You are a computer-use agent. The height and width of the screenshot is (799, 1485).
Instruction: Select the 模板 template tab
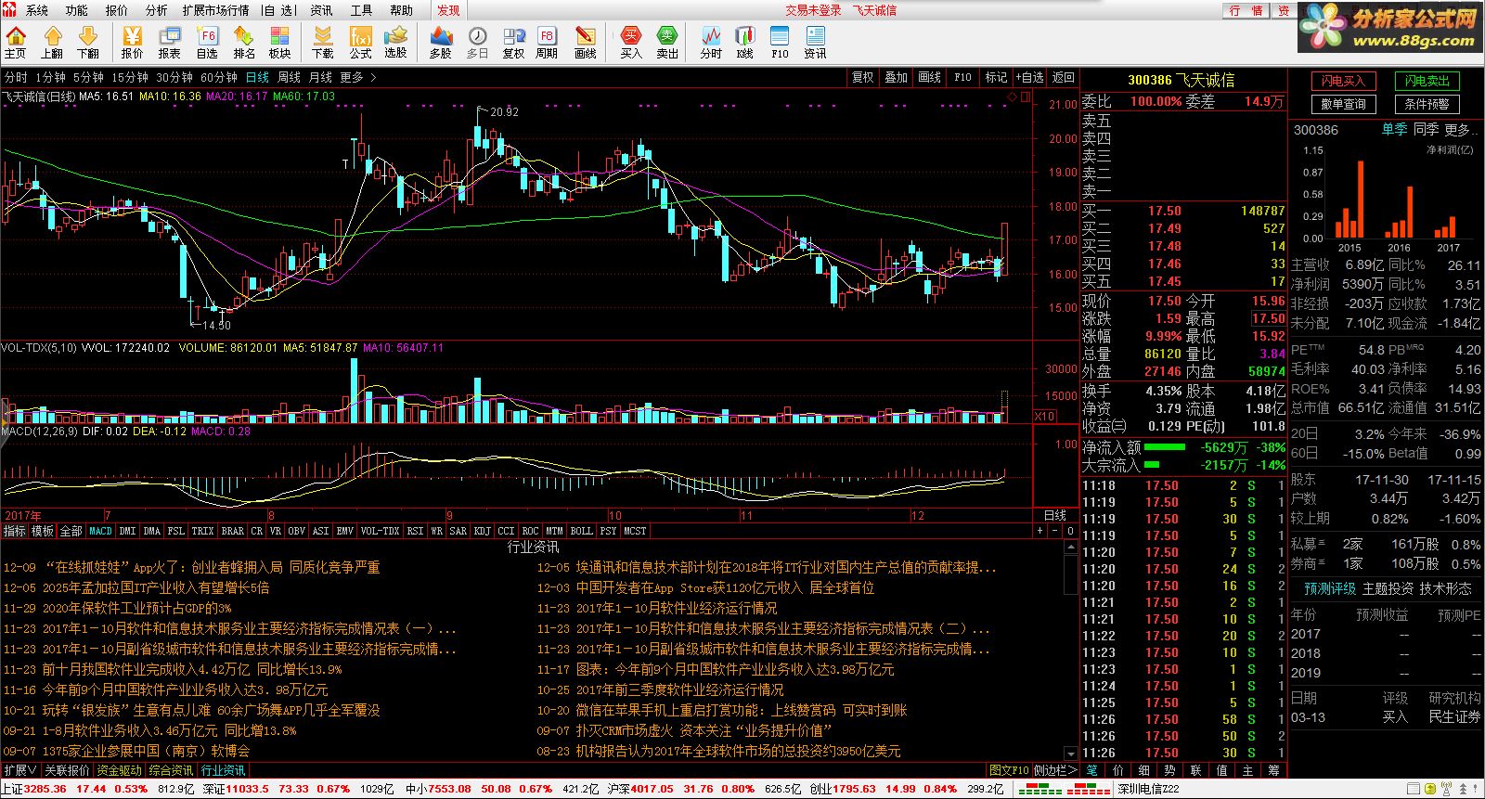(43, 532)
